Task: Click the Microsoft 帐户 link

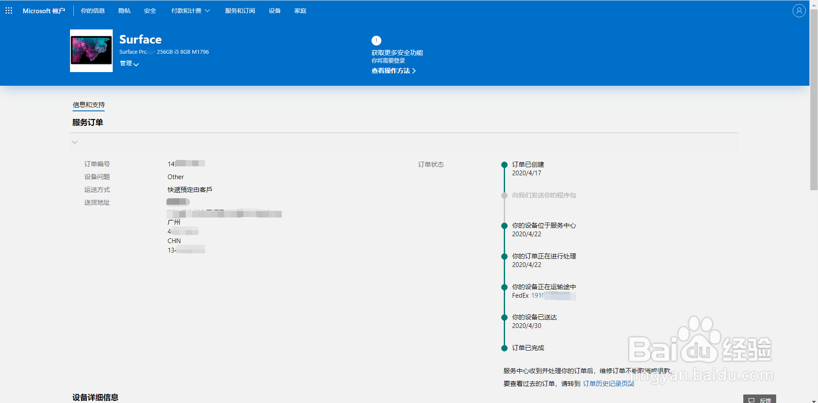Action: pos(44,11)
